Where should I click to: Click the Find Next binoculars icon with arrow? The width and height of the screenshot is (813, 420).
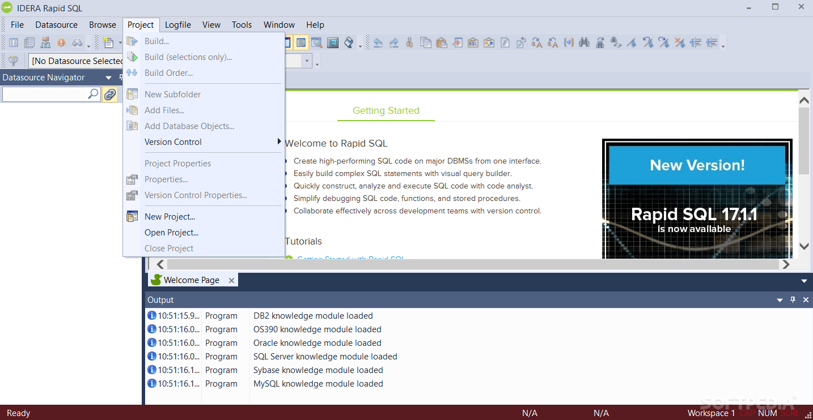tap(600, 42)
